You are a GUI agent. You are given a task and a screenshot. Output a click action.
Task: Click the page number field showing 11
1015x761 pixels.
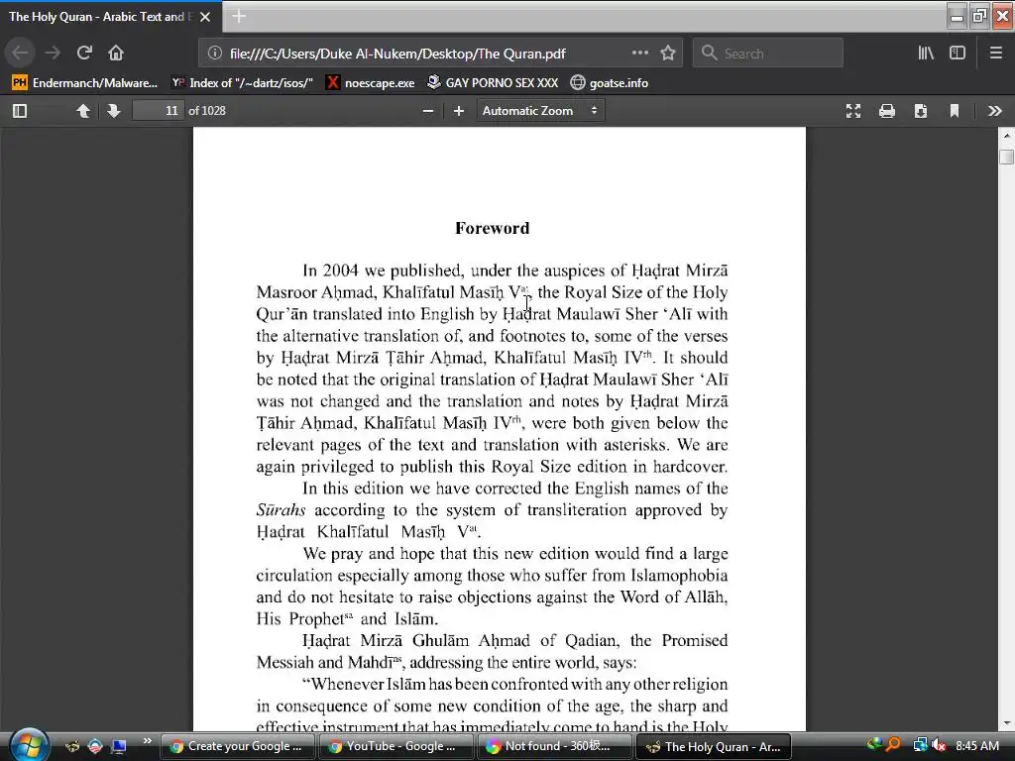pyautogui.click(x=158, y=111)
